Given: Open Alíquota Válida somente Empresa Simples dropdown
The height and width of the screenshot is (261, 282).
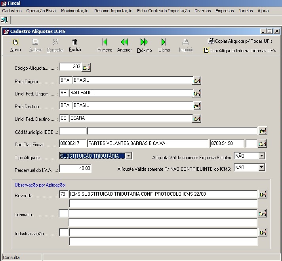Looking at the screenshot, I should (261, 156).
